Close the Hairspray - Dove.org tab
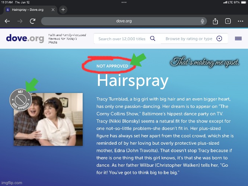Image resolution: width=248 pixels, height=186 pixels. click(53, 10)
